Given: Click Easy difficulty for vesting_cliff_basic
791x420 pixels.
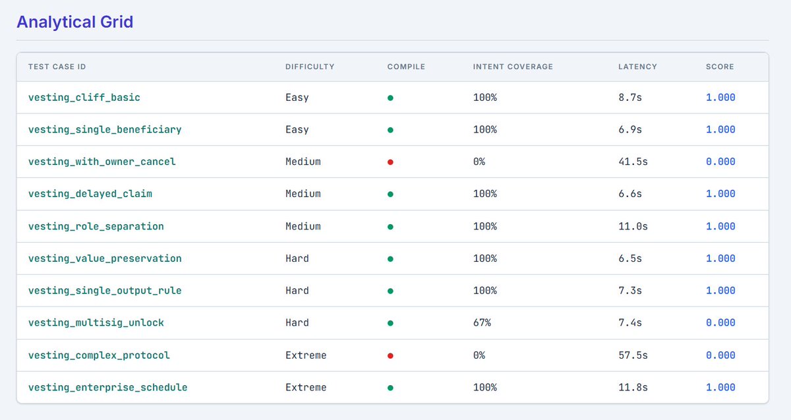Looking at the screenshot, I should 297,98.
